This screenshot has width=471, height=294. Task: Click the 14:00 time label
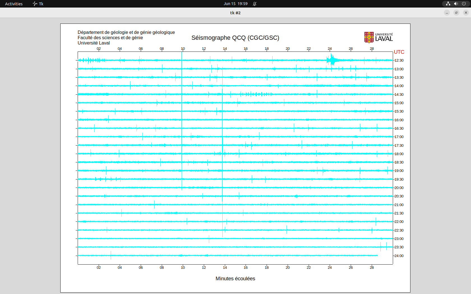[399, 86]
